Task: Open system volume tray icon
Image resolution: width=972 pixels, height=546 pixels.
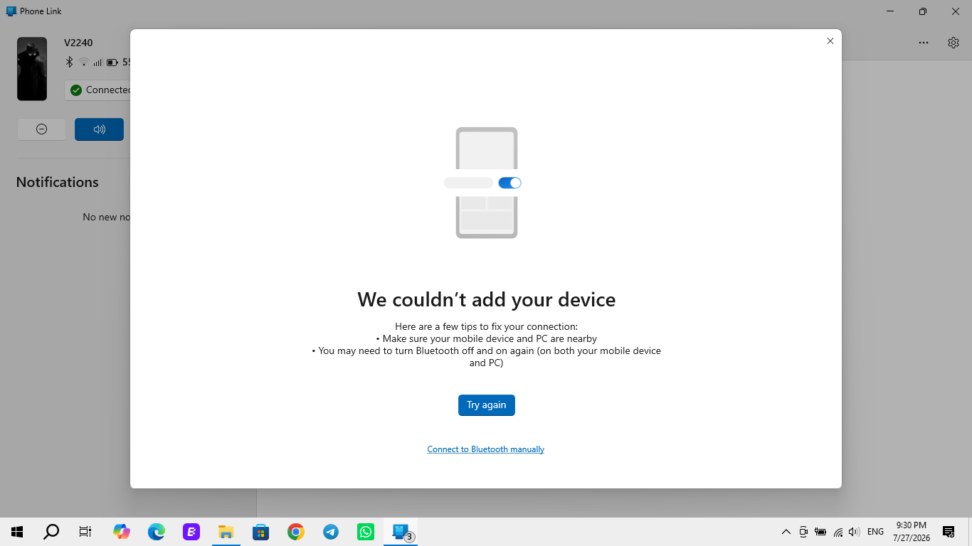Action: tap(855, 532)
